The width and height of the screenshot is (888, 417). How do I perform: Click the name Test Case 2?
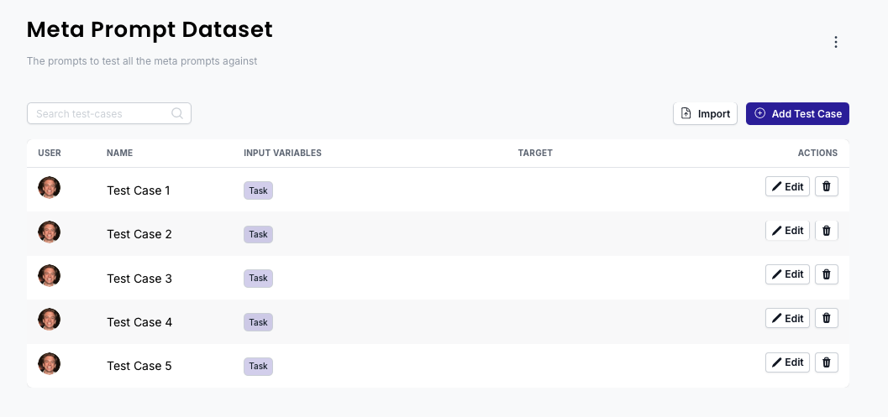[x=139, y=234]
